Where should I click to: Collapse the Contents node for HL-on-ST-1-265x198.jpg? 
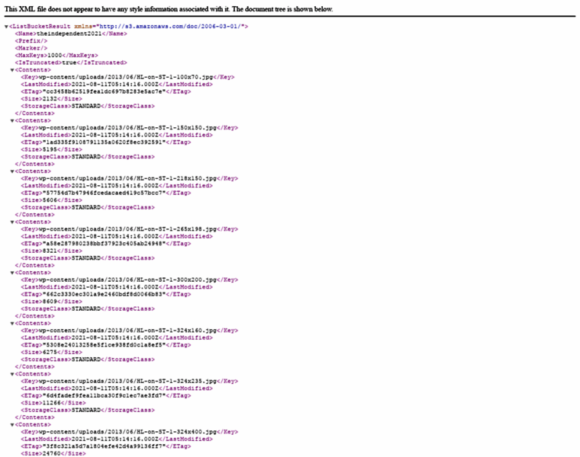(x=12, y=222)
